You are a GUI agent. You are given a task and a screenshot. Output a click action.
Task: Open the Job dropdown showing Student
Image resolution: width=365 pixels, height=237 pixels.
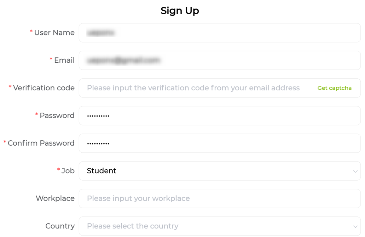(220, 171)
